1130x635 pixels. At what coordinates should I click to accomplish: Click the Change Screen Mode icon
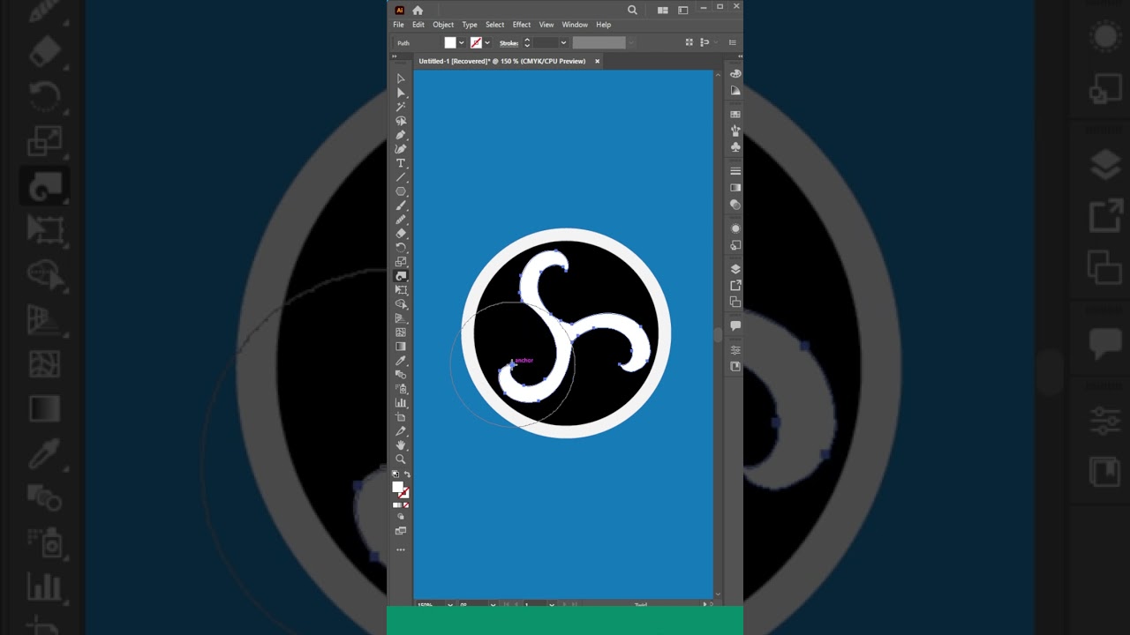coord(401,530)
